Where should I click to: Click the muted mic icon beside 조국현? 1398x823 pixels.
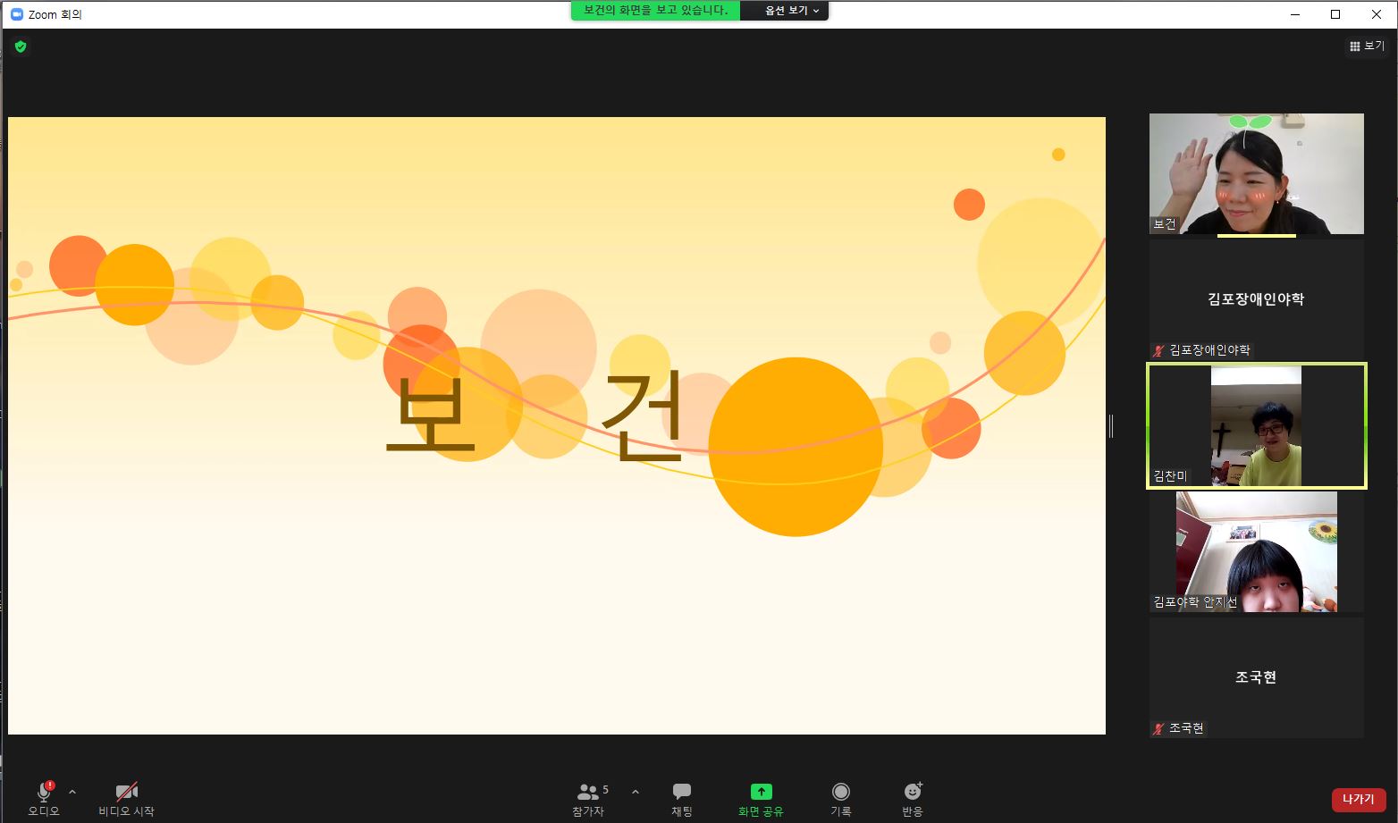coord(1159,729)
